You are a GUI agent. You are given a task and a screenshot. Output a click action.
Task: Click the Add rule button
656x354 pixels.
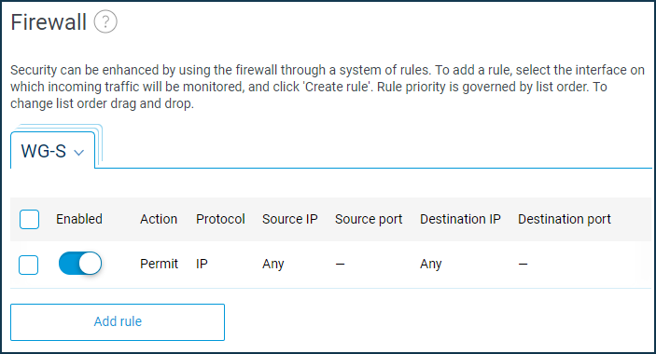tap(118, 321)
